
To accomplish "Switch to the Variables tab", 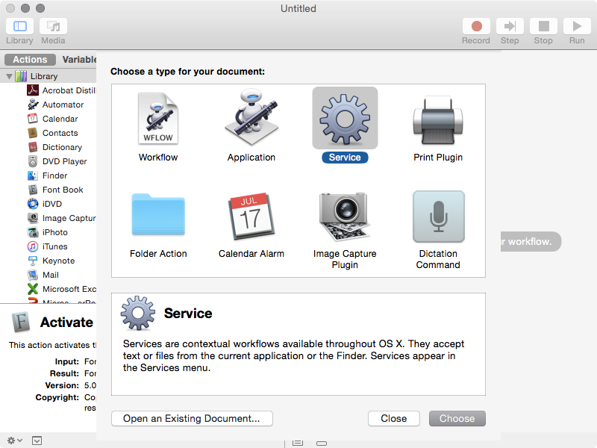I will click(x=79, y=60).
